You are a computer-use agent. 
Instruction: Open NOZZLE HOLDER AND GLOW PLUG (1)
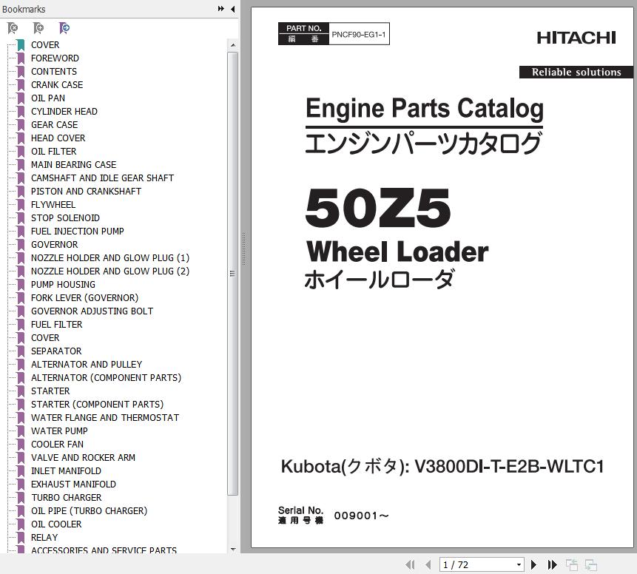coord(110,258)
